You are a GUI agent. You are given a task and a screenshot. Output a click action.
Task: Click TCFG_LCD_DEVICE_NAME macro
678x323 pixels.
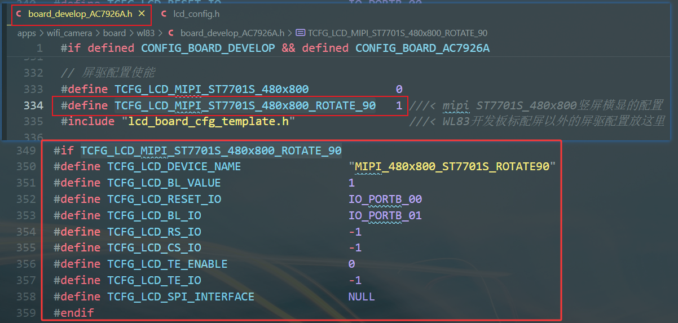[174, 166]
